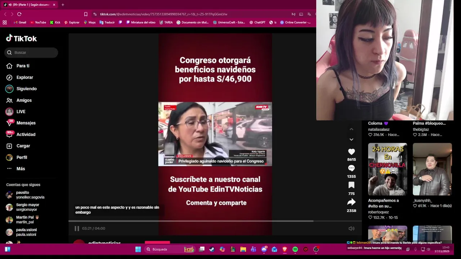Viewport: 461px width, 259px height.
Task: Open the browser translate page icon
Action: [309, 14]
